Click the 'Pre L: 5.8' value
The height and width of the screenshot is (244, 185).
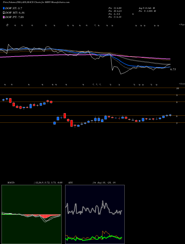(x=114, y=14)
